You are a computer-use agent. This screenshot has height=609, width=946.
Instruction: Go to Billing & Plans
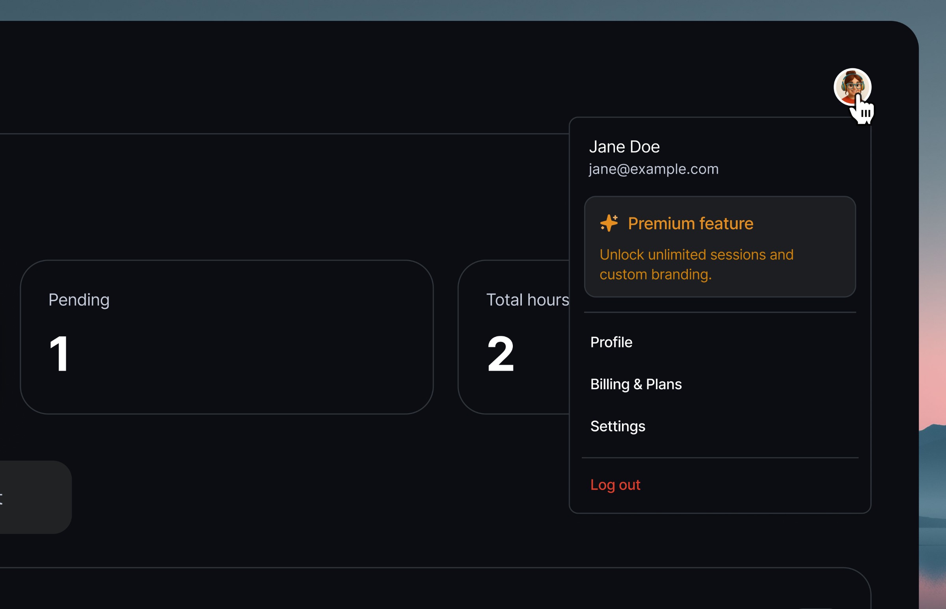coord(636,384)
